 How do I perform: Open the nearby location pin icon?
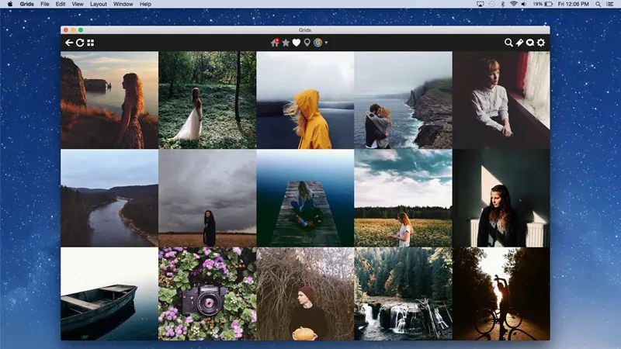307,43
